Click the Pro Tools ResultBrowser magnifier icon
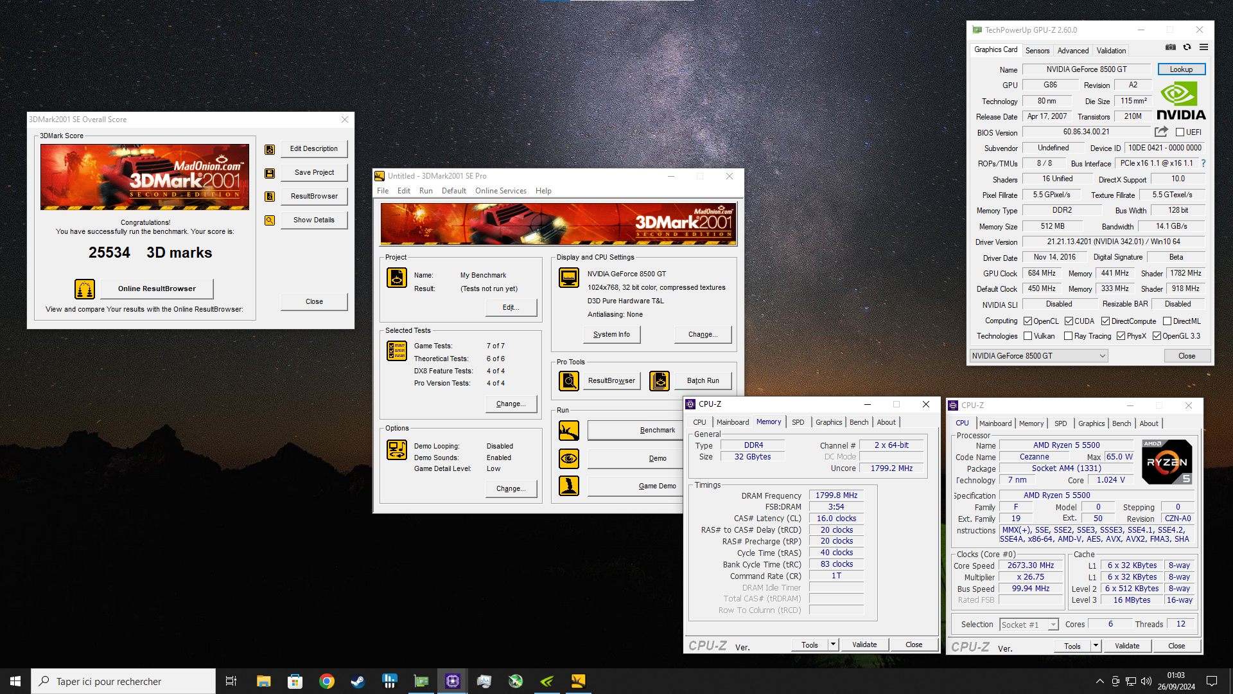Image resolution: width=1233 pixels, height=694 pixels. pos(569,381)
